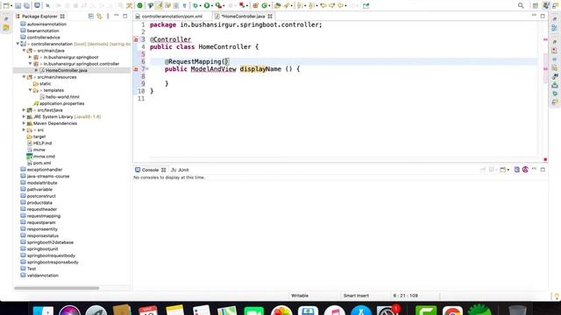This screenshot has height=315, width=561.
Task: Collapse in.bushansirgur.springboot.controller package
Action: tap(31, 64)
